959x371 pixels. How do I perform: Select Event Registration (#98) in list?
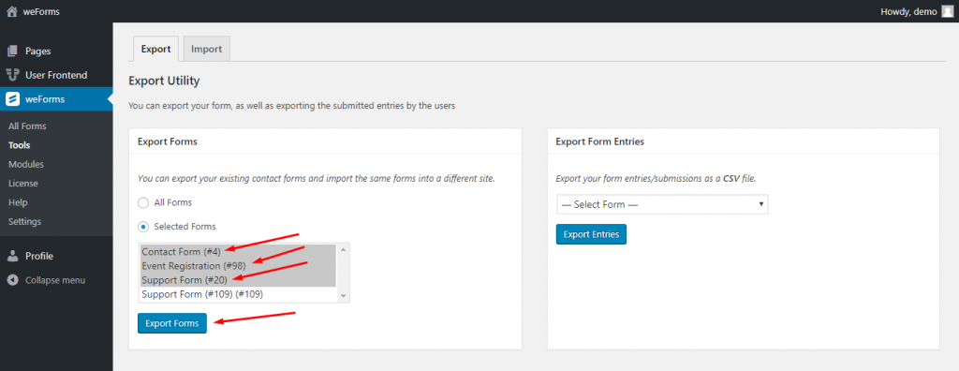pyautogui.click(x=238, y=266)
